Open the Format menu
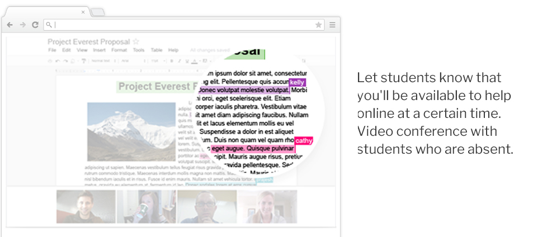 [x=119, y=50]
